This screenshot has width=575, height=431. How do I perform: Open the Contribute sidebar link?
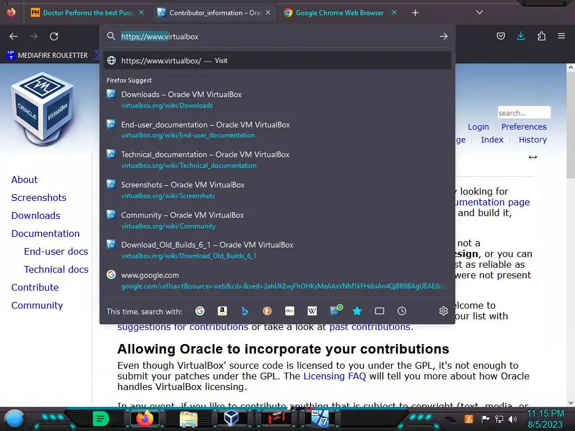pyautogui.click(x=35, y=287)
